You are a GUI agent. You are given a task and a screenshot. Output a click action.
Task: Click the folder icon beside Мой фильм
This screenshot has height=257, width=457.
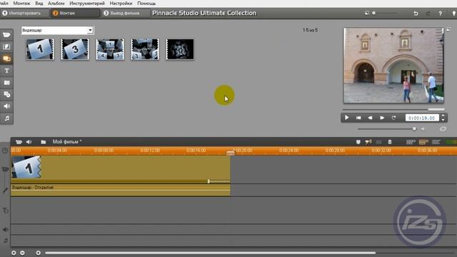[43, 142]
